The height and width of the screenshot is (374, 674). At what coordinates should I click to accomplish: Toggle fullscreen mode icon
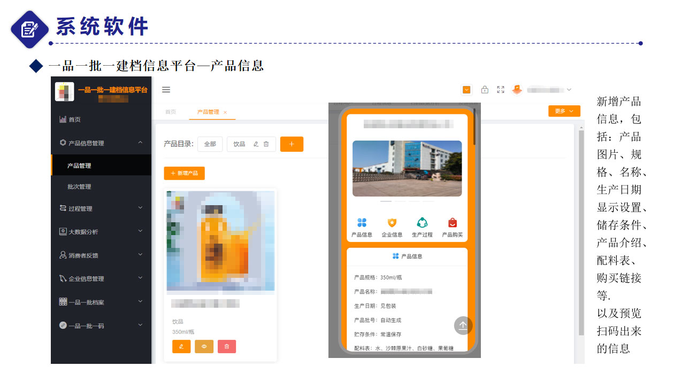[501, 90]
